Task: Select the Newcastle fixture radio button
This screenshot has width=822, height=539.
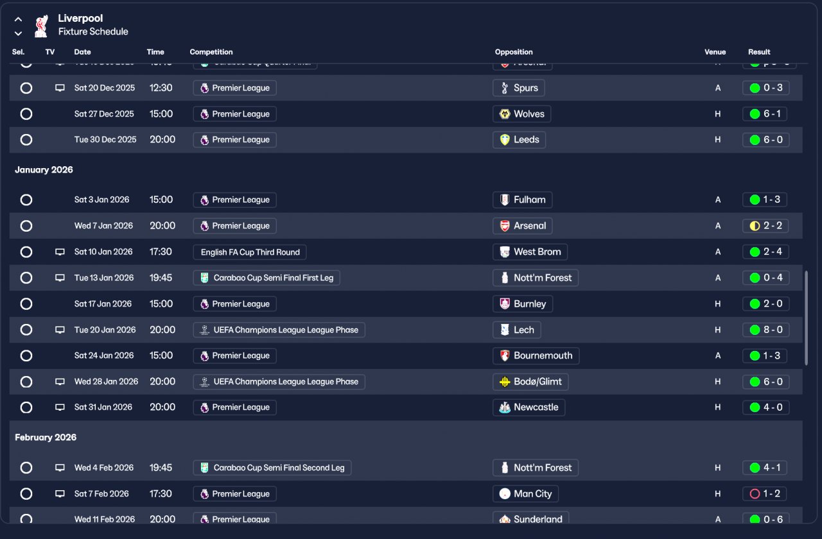Action: point(26,407)
